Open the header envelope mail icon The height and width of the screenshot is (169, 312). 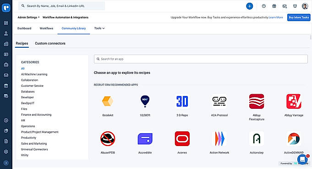point(285,6)
